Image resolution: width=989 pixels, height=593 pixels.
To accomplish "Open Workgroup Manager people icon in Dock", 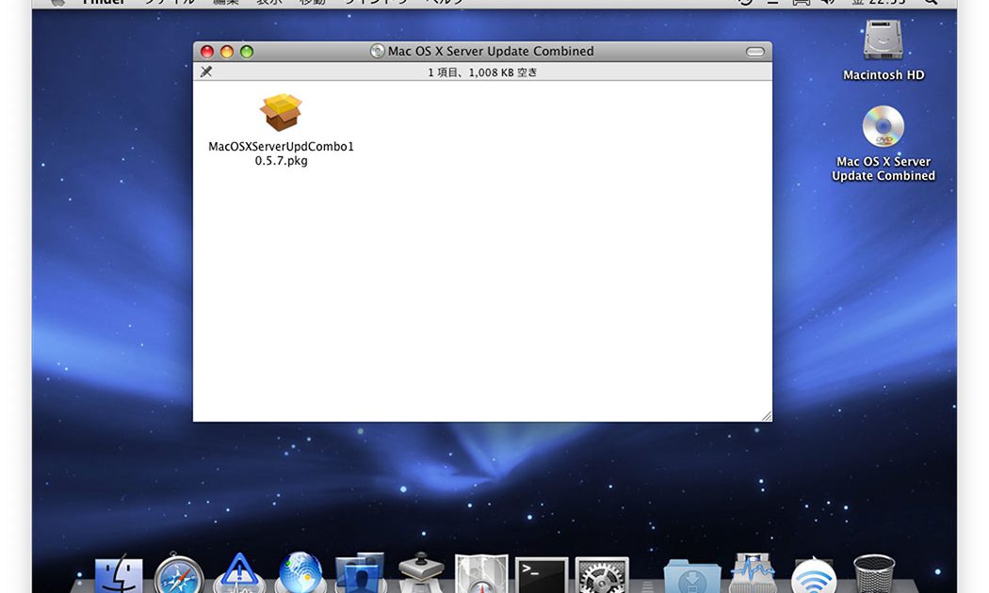I will coord(360,573).
